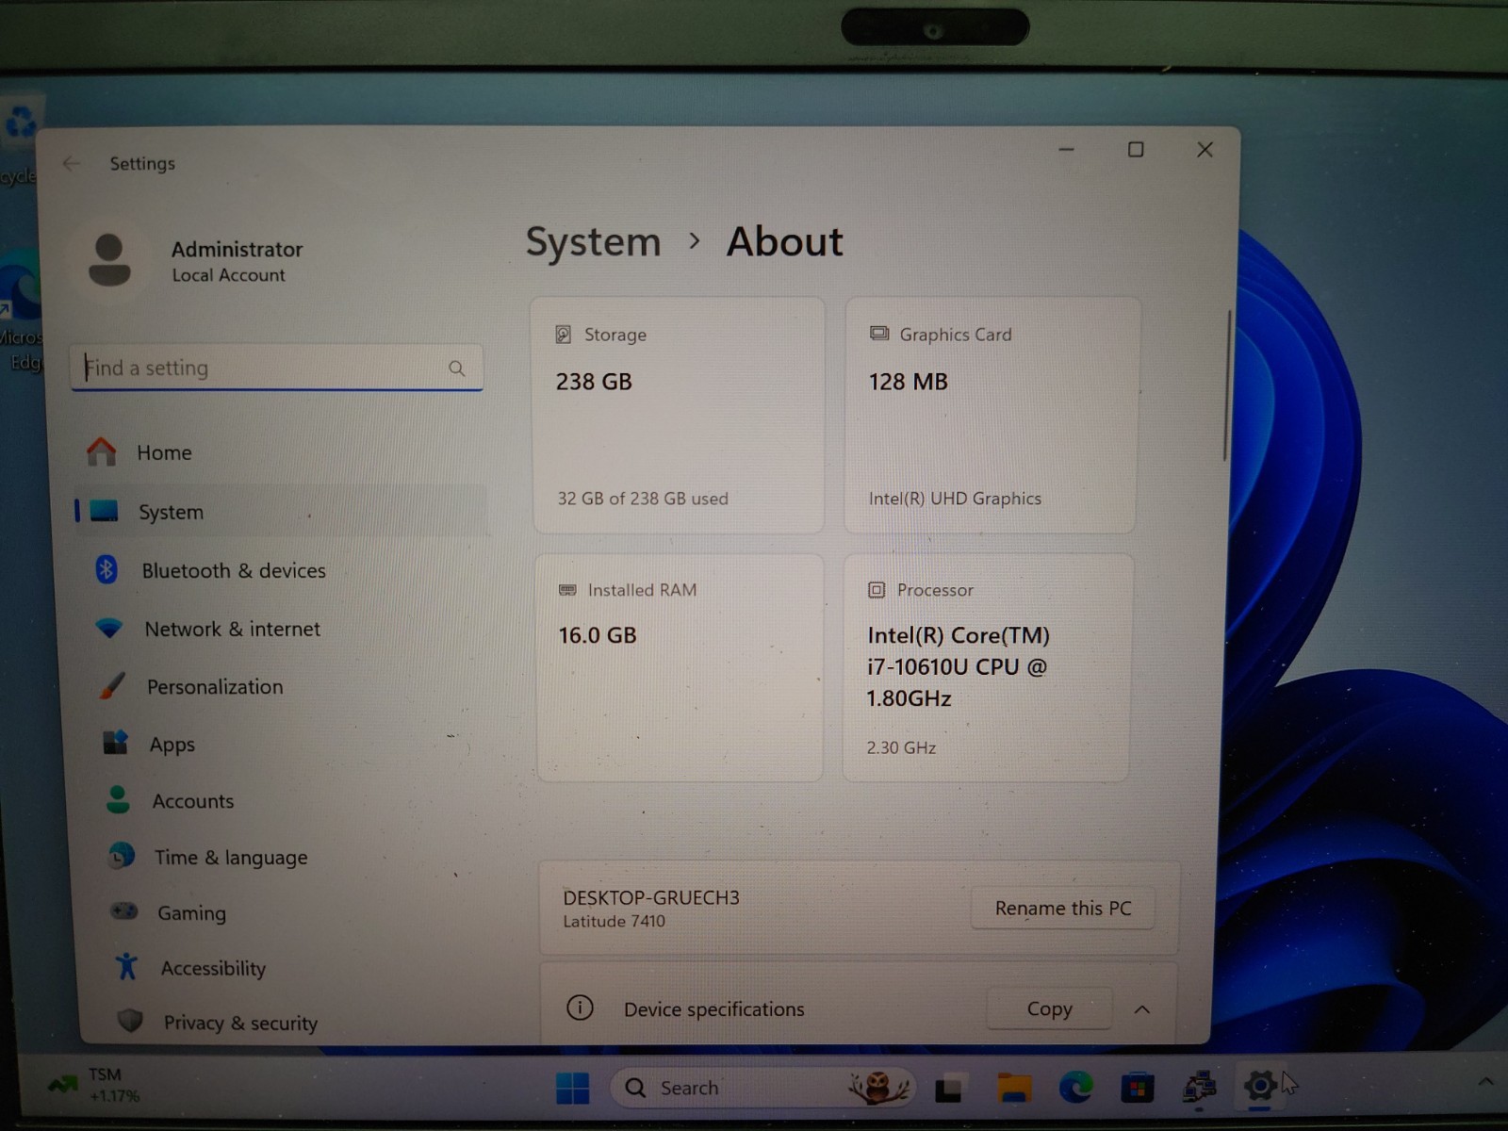This screenshot has width=1508, height=1131.
Task: Click the Bluetooth icon in the sidebar
Action: pyautogui.click(x=107, y=569)
